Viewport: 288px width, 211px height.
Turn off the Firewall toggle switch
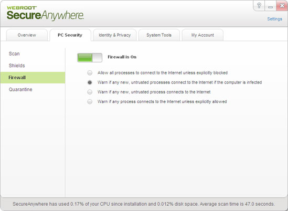click(90, 58)
